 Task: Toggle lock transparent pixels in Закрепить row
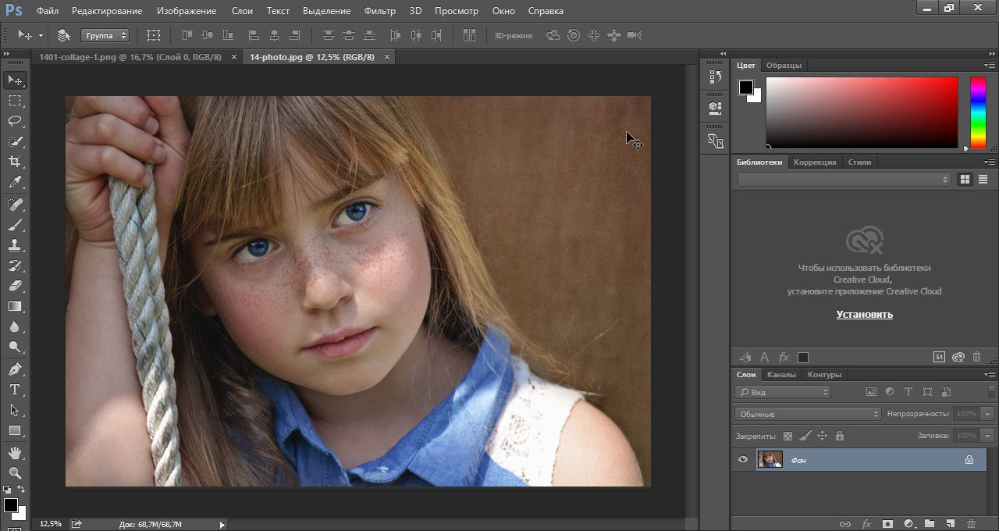[x=787, y=436]
